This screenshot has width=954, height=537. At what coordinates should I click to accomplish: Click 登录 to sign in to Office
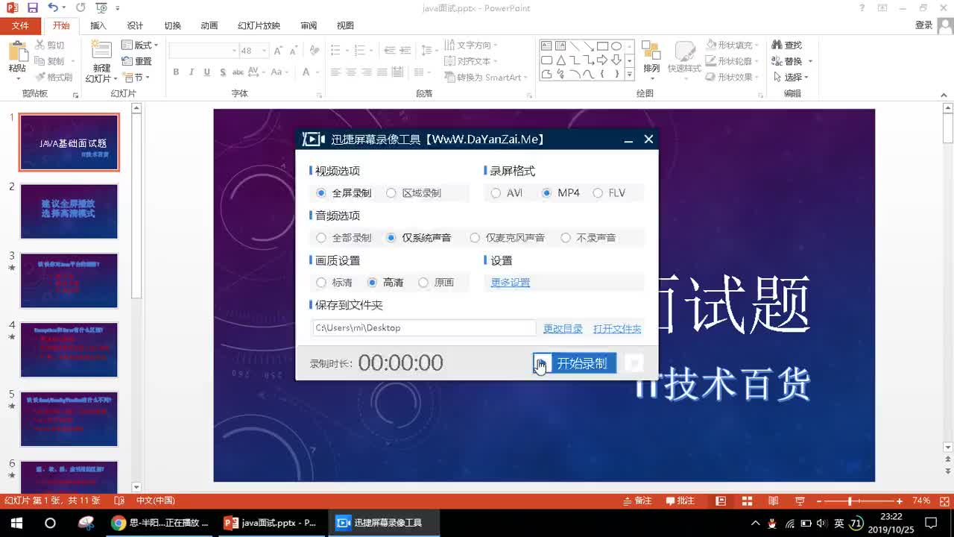923,25
